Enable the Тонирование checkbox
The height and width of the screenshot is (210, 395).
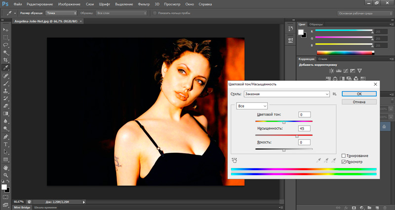pos(344,156)
